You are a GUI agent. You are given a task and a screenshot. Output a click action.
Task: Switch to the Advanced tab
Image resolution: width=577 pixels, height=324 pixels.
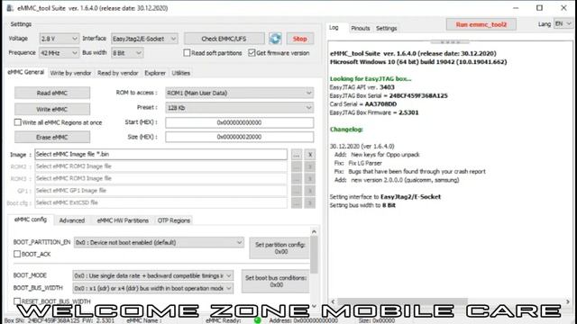(x=72, y=220)
